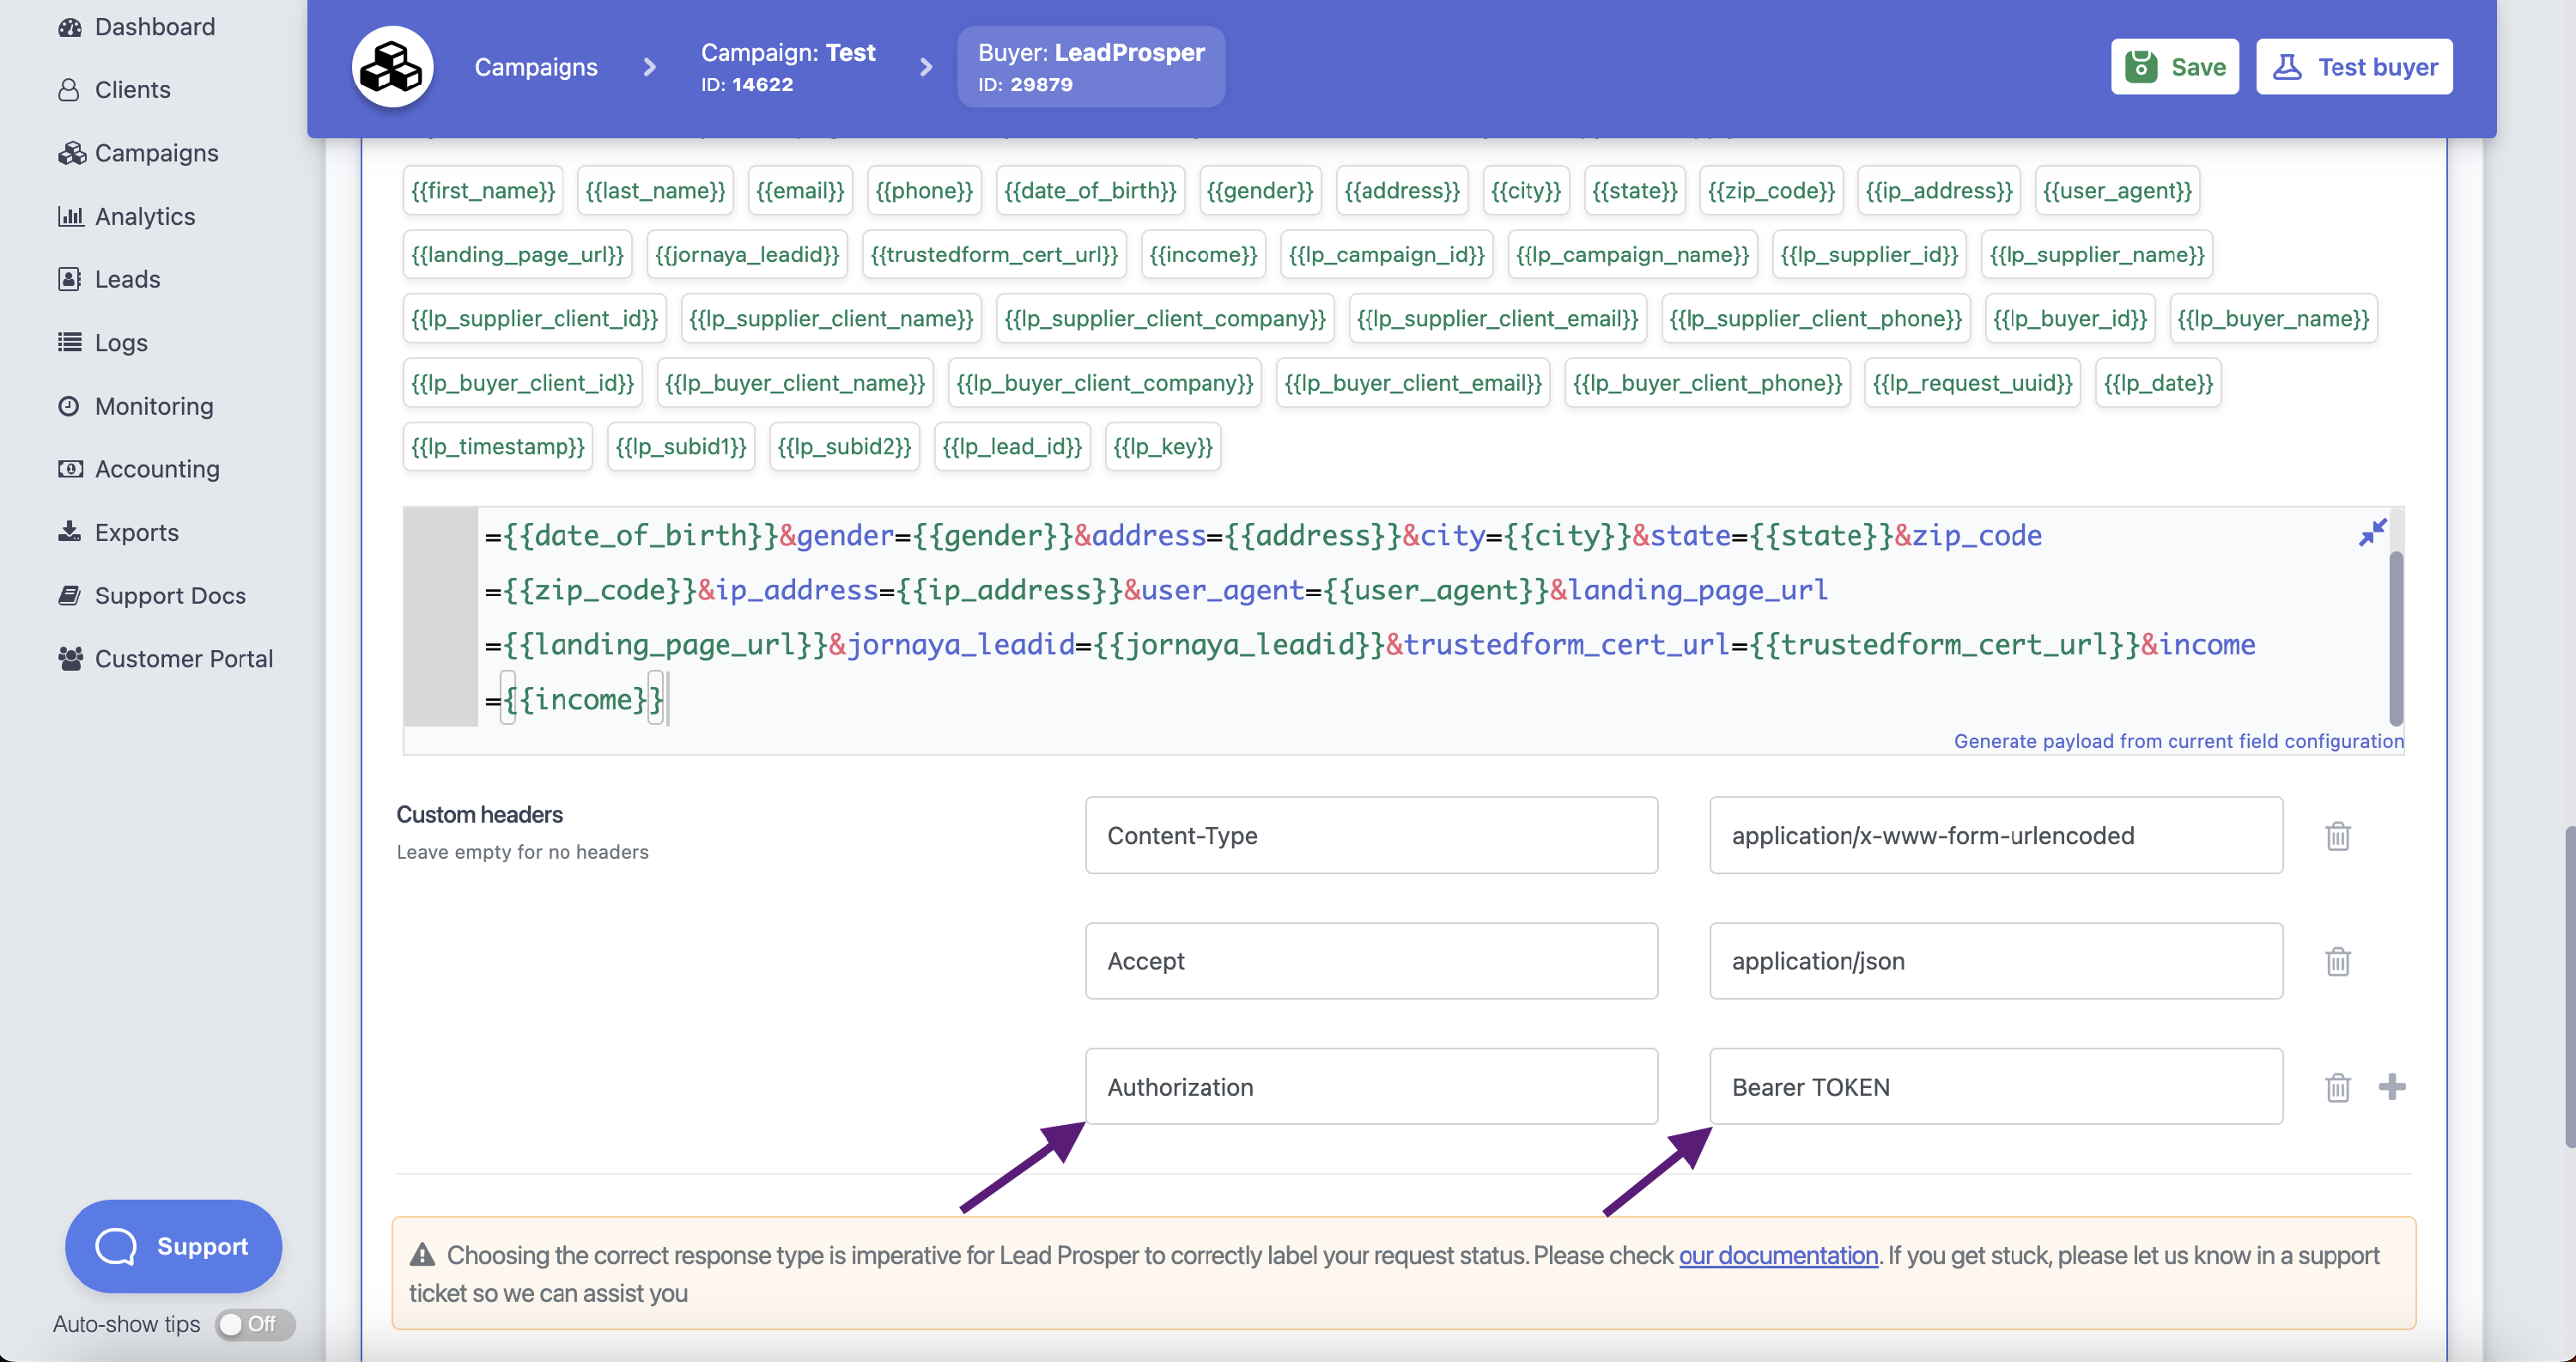Open the Exports section

click(x=136, y=532)
